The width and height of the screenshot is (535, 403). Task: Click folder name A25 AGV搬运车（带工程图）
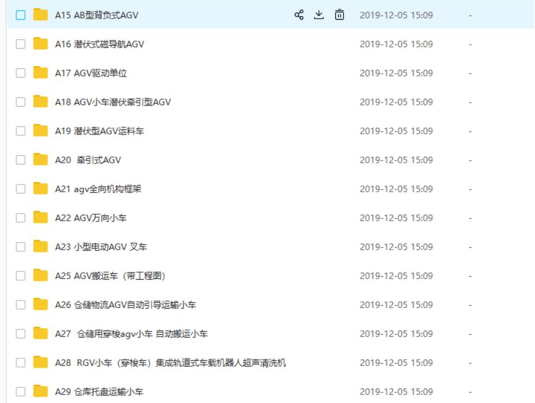pos(111,276)
